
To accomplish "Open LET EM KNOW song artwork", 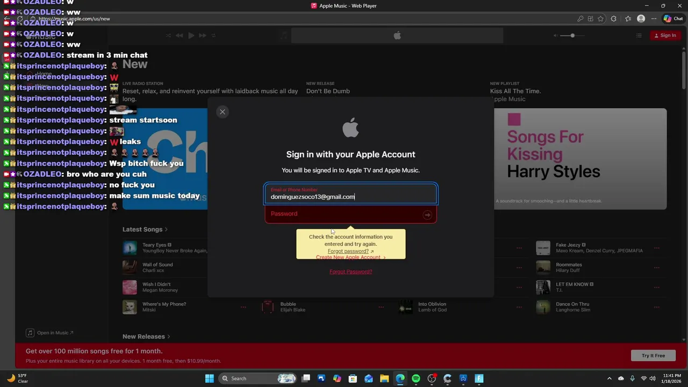I will tap(543, 288).
